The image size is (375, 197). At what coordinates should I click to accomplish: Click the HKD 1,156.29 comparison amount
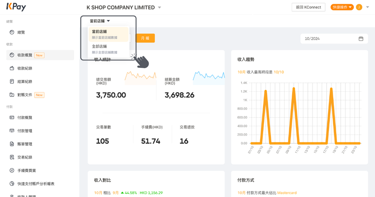[x=151, y=193]
